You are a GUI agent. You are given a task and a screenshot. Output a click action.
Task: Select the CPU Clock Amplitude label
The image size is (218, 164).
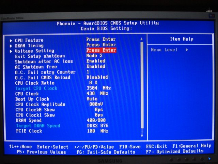40,105
